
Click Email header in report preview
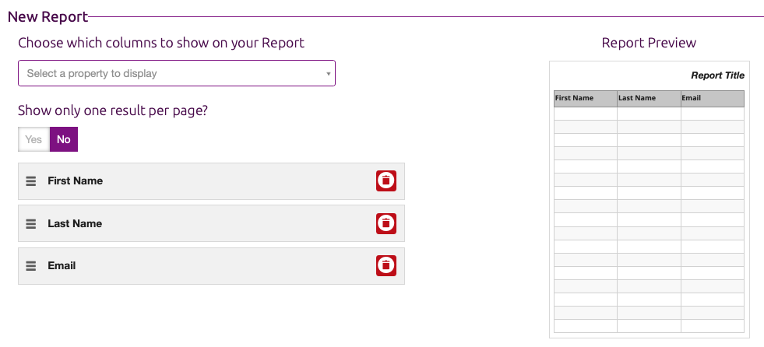[x=691, y=99]
